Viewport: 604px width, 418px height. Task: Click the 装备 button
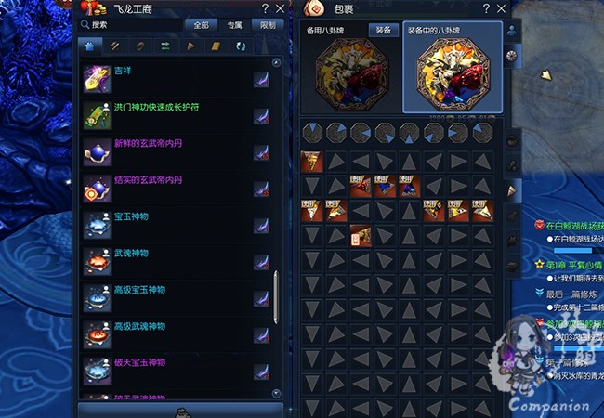coord(384,31)
